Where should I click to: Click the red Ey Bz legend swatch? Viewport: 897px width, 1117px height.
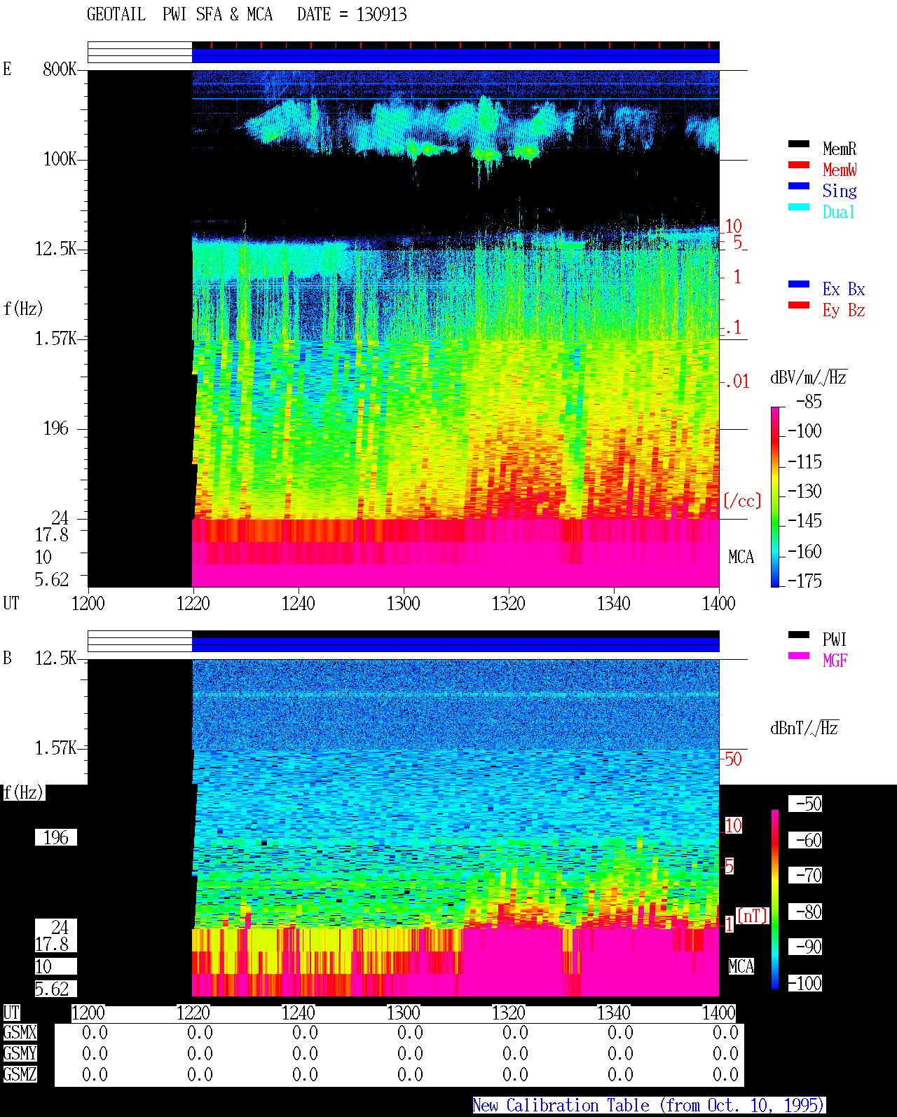799,306
